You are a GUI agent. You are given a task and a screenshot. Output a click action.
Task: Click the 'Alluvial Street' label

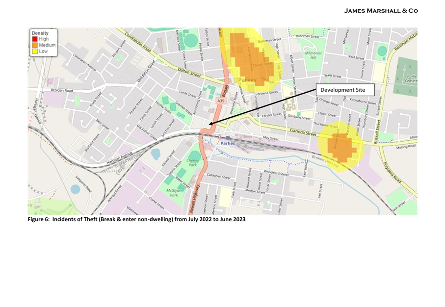pyautogui.click(x=168, y=158)
